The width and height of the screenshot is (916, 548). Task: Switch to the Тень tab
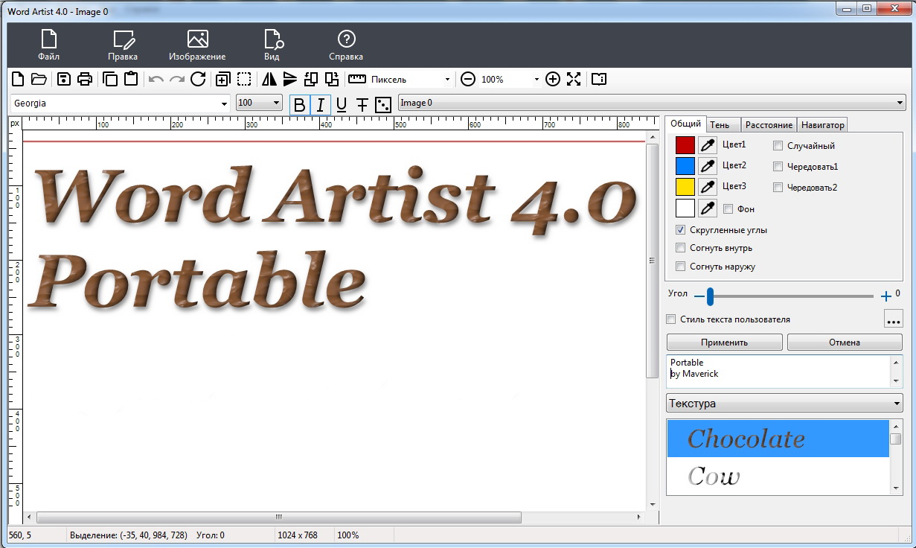tap(720, 125)
